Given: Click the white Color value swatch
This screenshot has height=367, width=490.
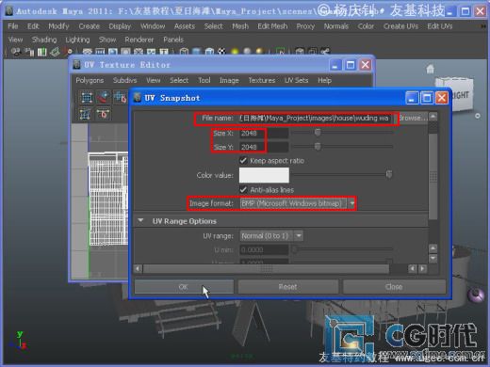Looking at the screenshot, I should click(264, 175).
